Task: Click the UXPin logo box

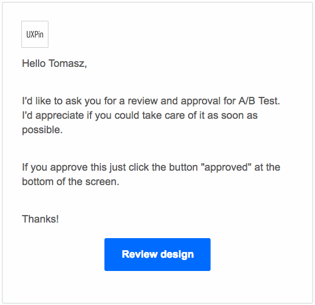Action: coord(35,35)
